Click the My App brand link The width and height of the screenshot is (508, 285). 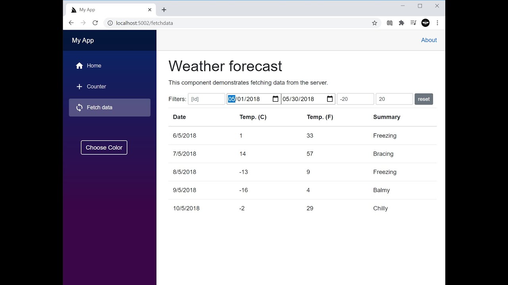tap(83, 40)
